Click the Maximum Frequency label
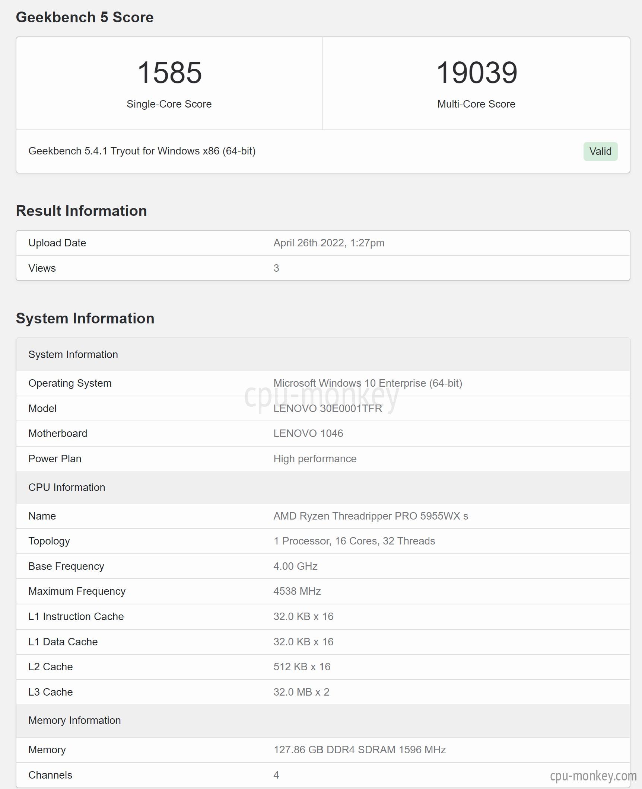Viewport: 642px width, 789px height. pyautogui.click(x=77, y=591)
